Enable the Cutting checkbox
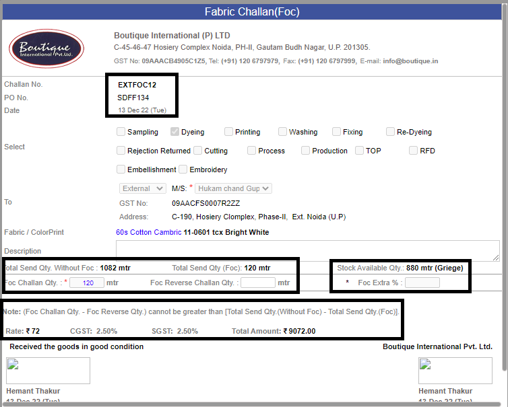Screen dimensions: 508x407 pos(197,151)
